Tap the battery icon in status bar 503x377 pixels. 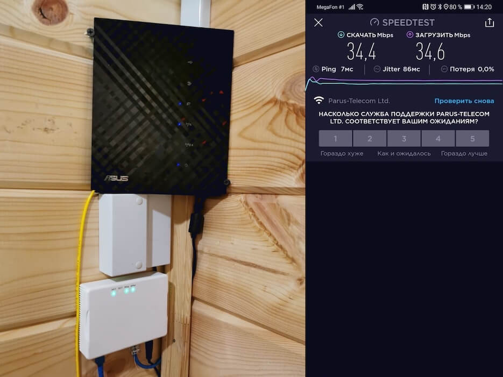pyautogui.click(x=469, y=7)
